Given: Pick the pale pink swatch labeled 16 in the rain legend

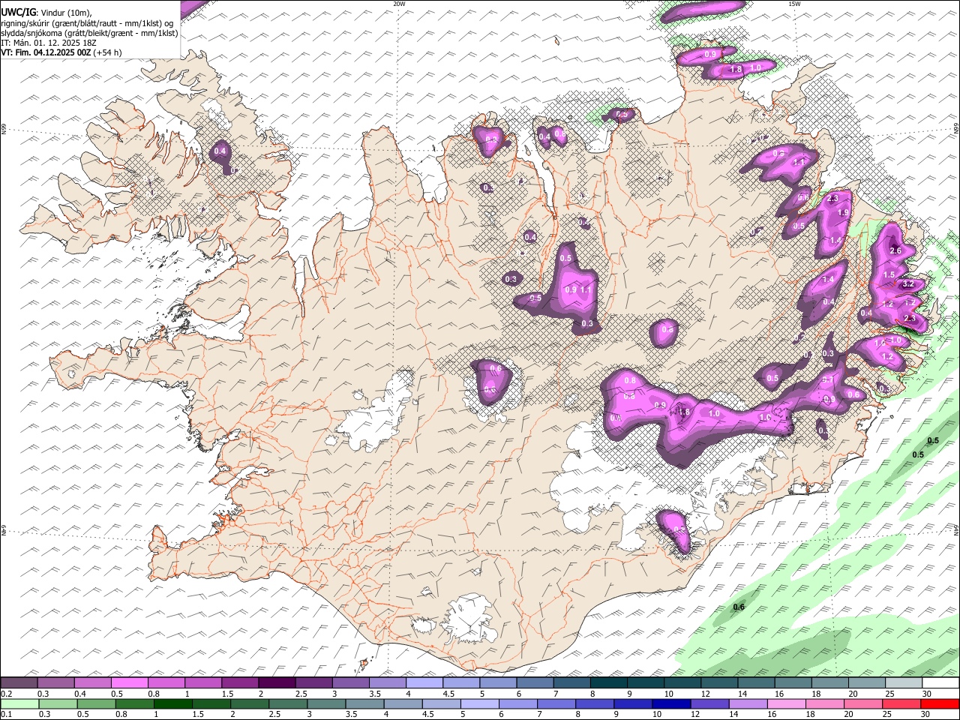Looking at the screenshot, I should click(786, 704).
